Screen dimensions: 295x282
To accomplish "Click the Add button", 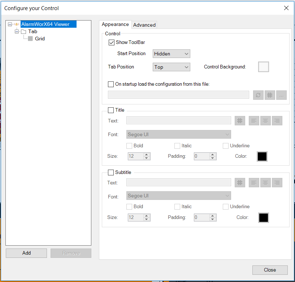I will [26, 253].
